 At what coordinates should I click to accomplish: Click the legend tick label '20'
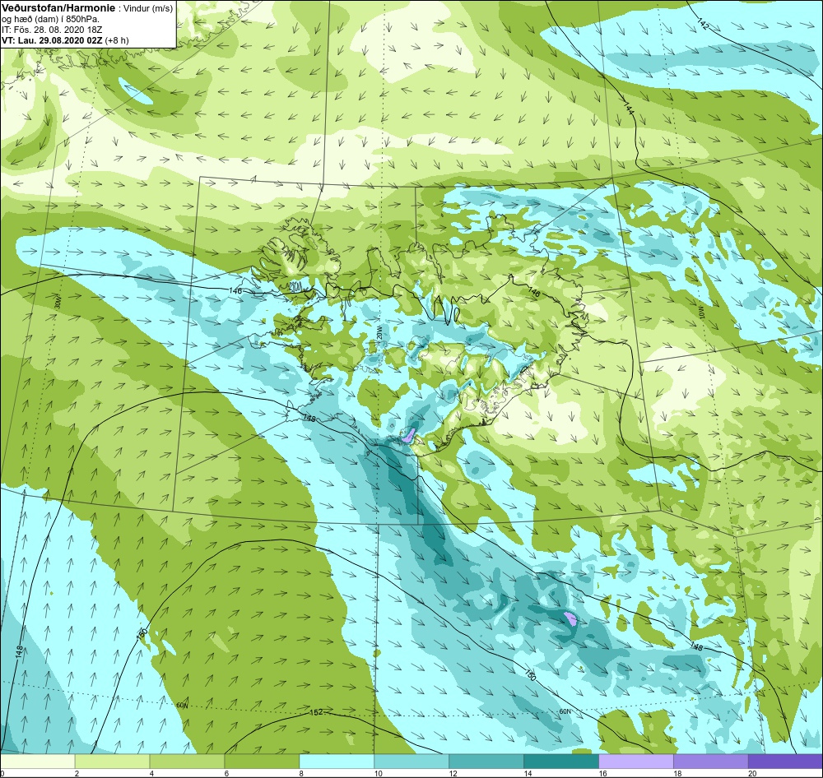pyautogui.click(x=752, y=773)
